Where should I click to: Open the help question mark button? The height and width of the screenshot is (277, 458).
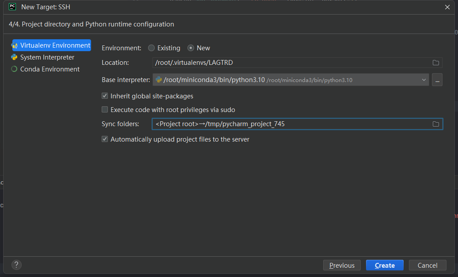pos(16,265)
